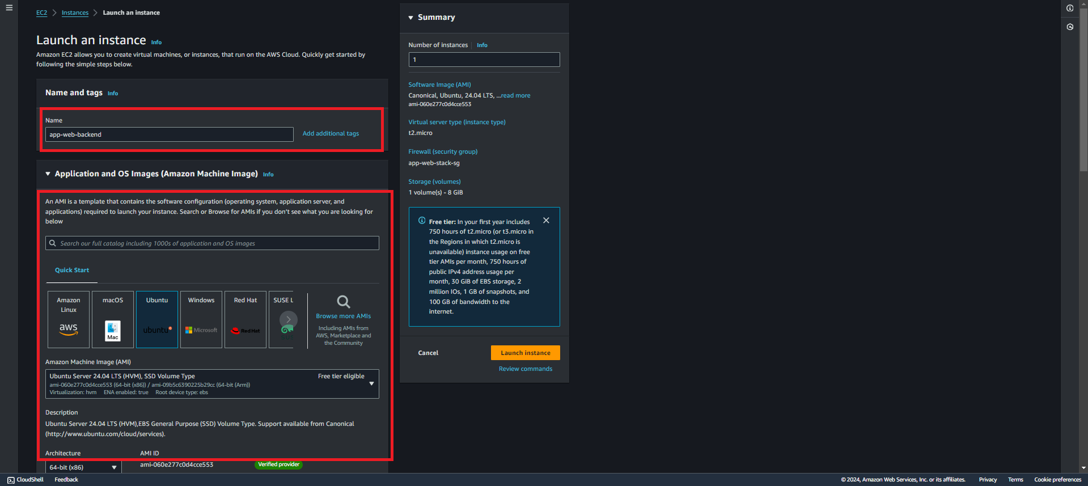
Task: Click Virtual server type summary link
Action: [457, 122]
